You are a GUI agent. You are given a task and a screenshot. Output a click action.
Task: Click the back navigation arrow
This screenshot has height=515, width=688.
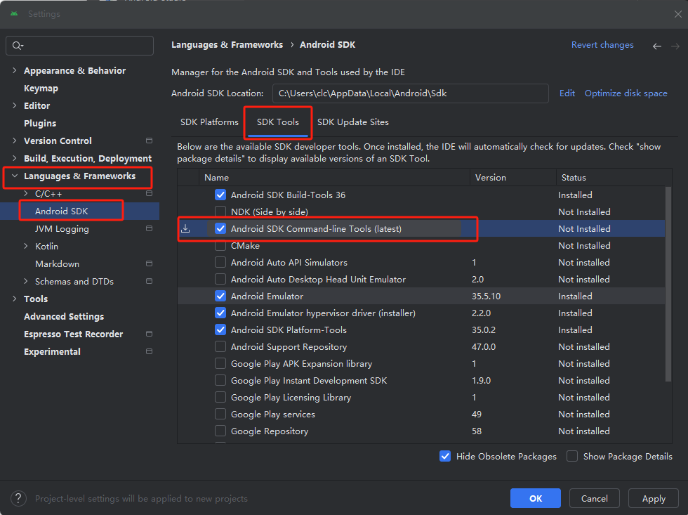point(657,46)
